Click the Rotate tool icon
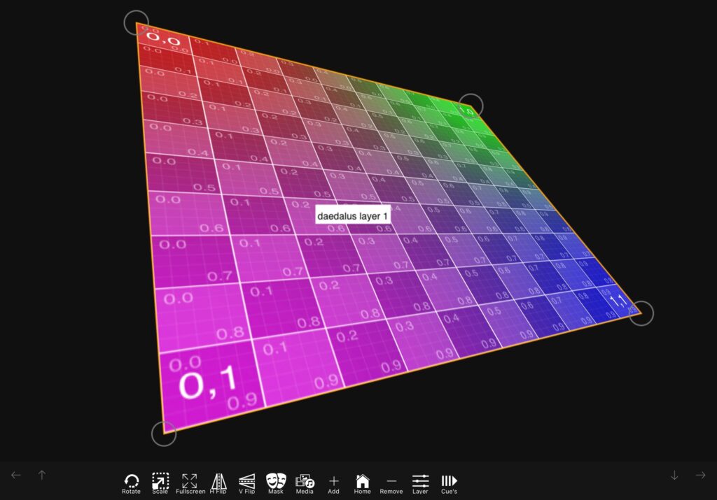 click(x=131, y=481)
